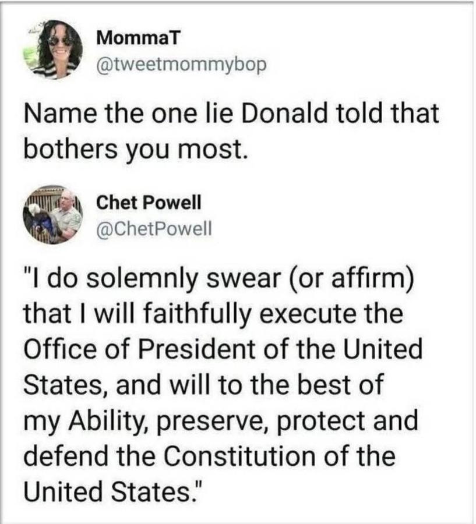Open the Chet Powell display name
The height and width of the screenshot is (524, 476).
click(x=148, y=203)
